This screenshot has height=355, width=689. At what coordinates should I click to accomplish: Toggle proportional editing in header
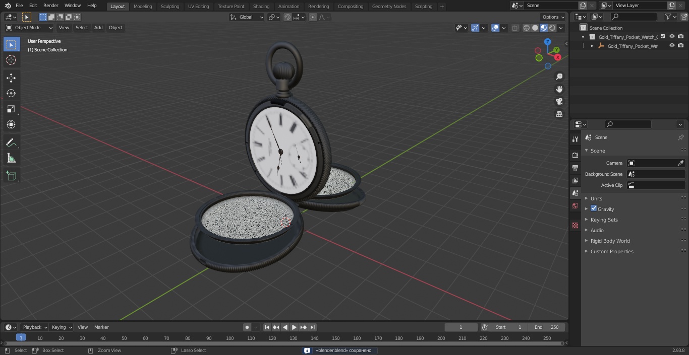[x=313, y=17]
